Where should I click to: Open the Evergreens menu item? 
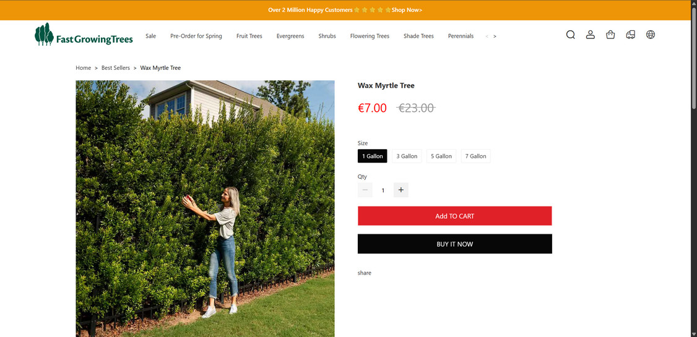(x=290, y=36)
